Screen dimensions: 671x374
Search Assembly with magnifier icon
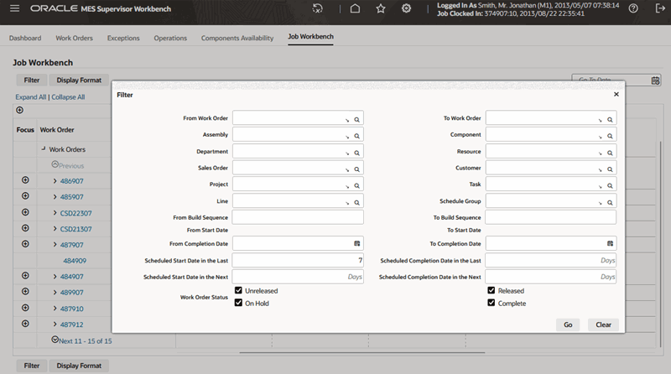[x=357, y=136]
